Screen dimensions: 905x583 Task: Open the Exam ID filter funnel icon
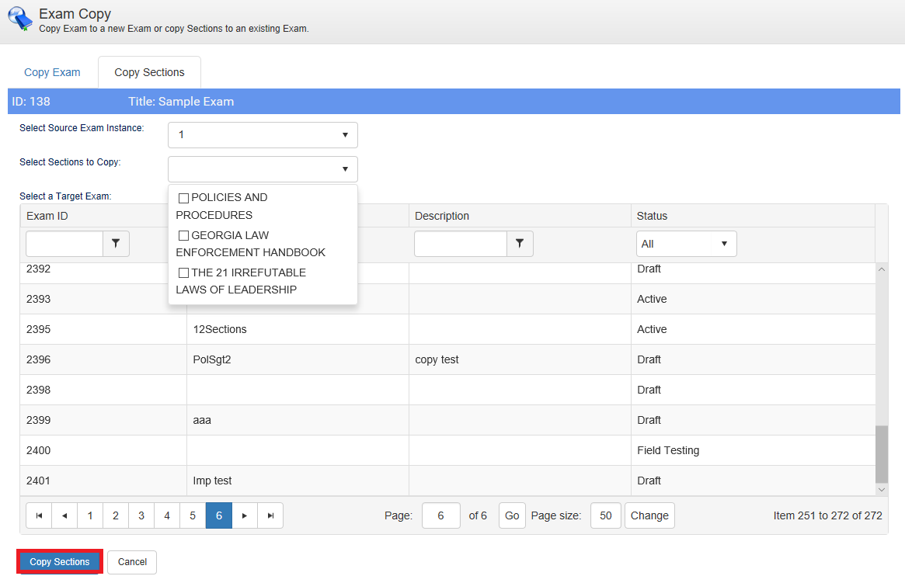[116, 244]
